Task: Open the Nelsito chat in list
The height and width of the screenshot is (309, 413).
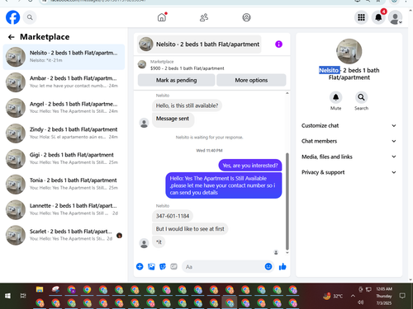Action: 64,57
